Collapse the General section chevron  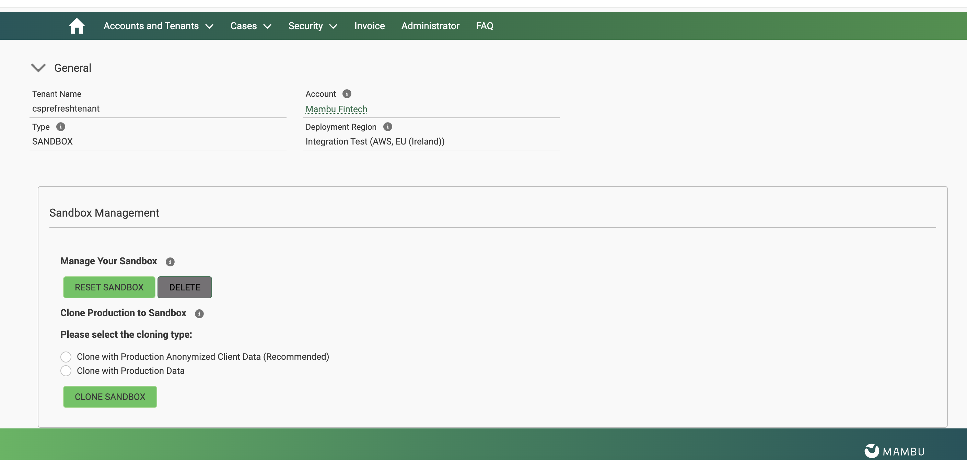38,68
